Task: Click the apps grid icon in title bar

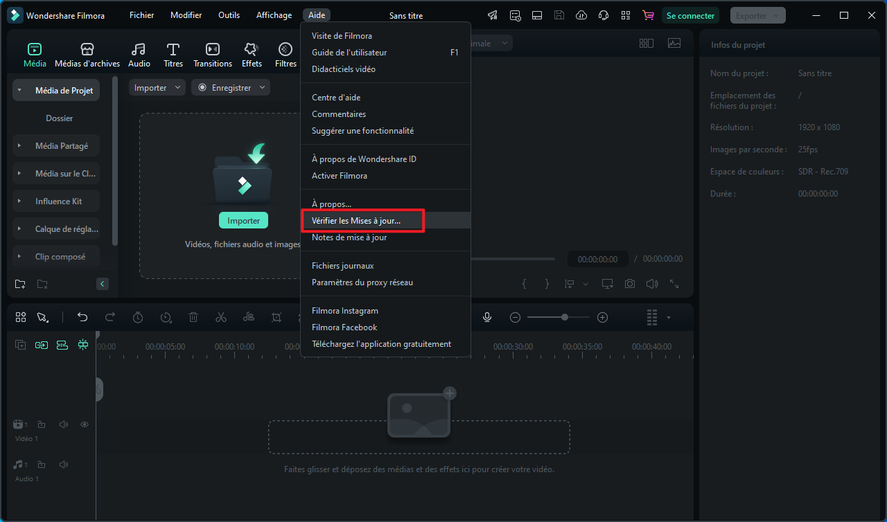Action: [626, 15]
